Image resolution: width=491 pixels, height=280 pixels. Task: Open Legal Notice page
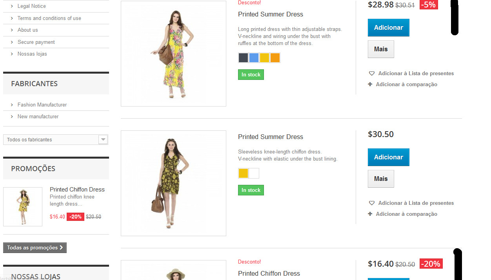pyautogui.click(x=32, y=6)
